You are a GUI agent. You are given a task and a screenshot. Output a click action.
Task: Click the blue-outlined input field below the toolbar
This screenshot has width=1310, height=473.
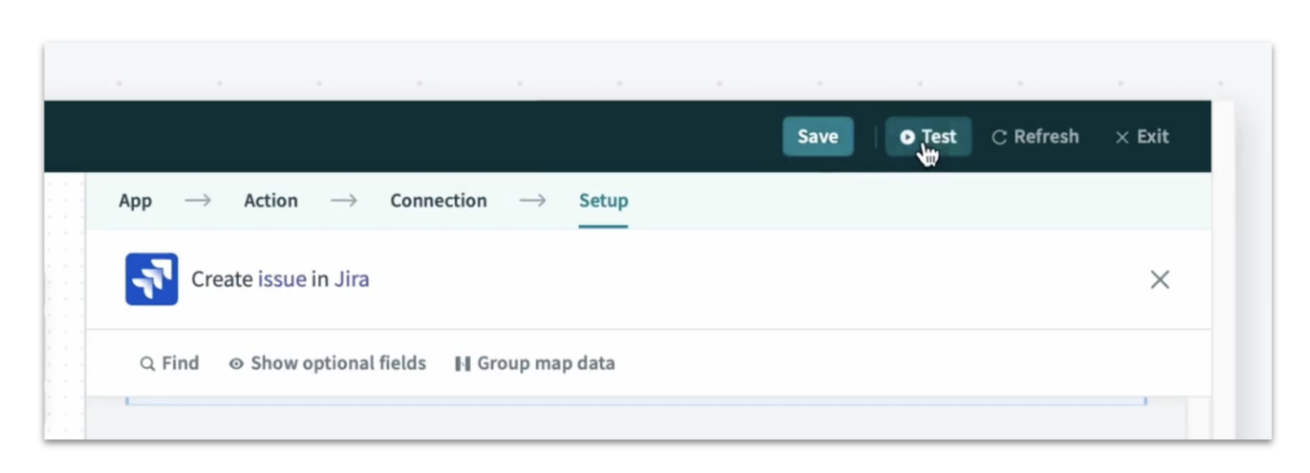coord(635,400)
